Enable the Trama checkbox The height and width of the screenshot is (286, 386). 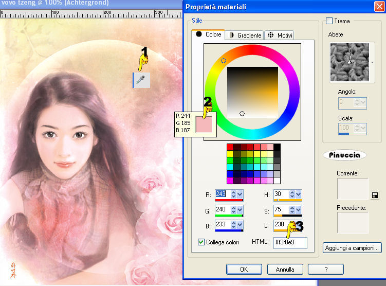[x=329, y=21]
